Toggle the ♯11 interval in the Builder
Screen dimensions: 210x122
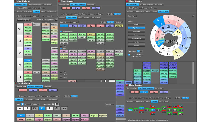(175, 114)
